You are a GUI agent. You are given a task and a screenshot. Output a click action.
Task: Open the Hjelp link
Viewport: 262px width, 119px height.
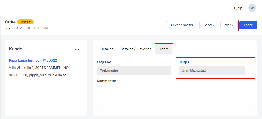pos(238,8)
